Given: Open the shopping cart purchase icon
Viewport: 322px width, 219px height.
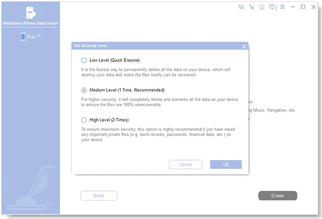Looking at the screenshot, I should 241,7.
